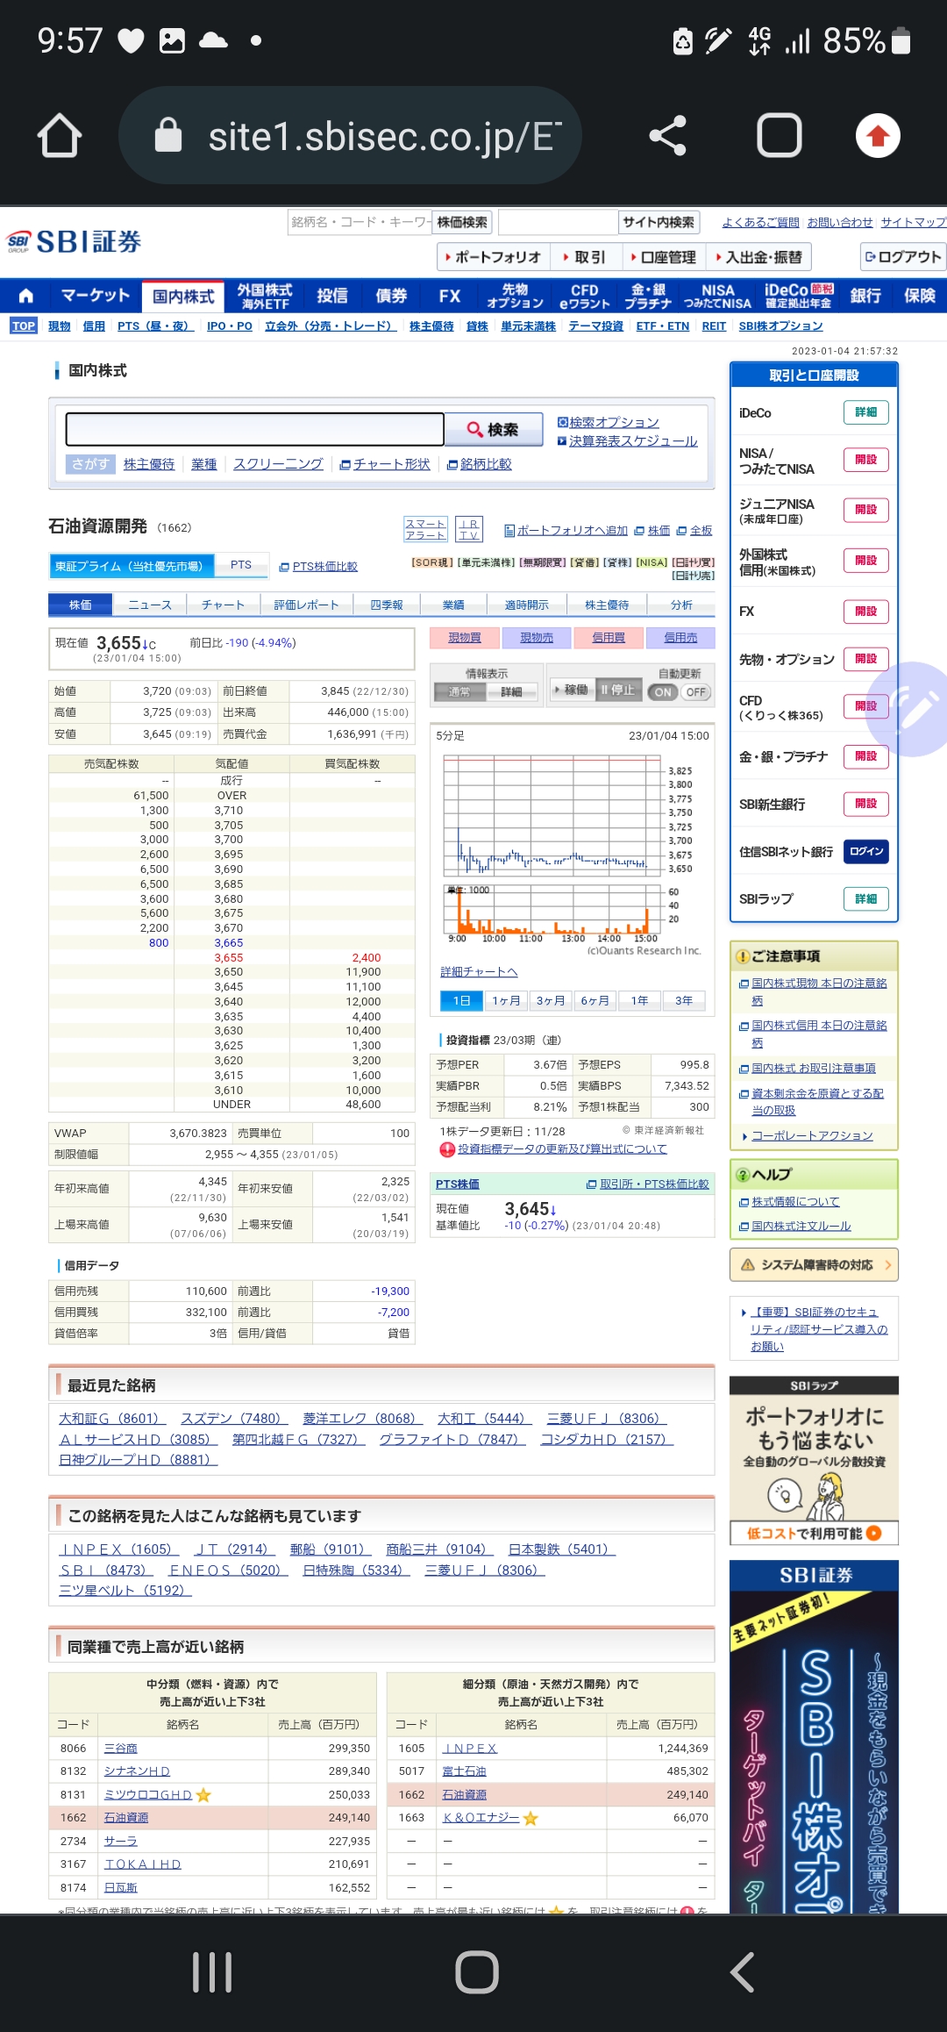Select the 6ヶ月 chart range

(x=595, y=1001)
